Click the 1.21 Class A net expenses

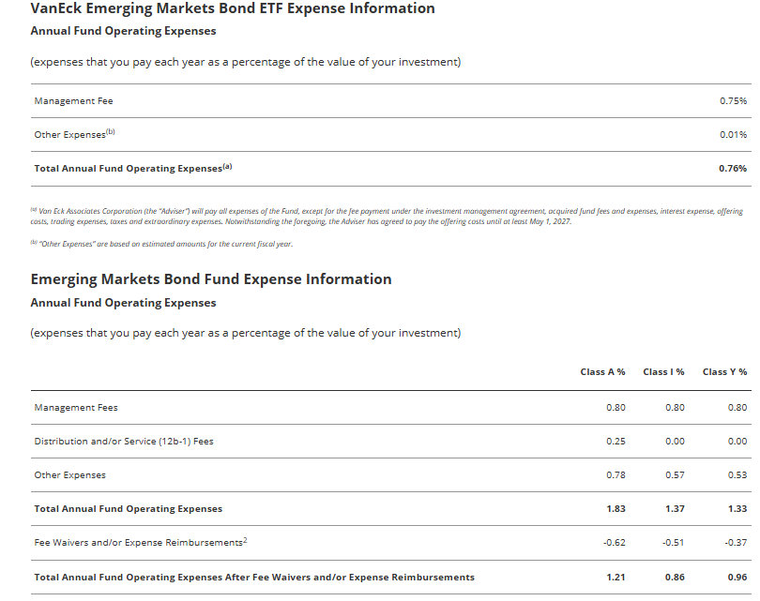[616, 578]
